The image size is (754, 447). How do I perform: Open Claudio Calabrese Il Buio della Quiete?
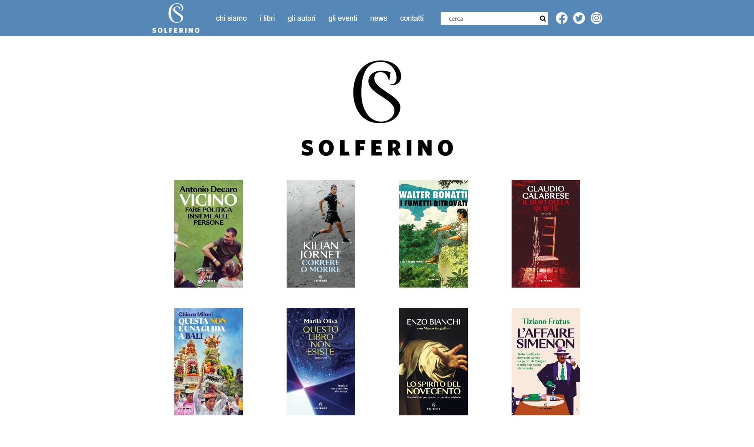[x=546, y=234]
